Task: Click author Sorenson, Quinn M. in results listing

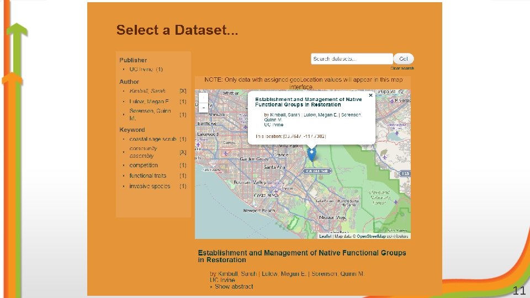Action: (338, 274)
